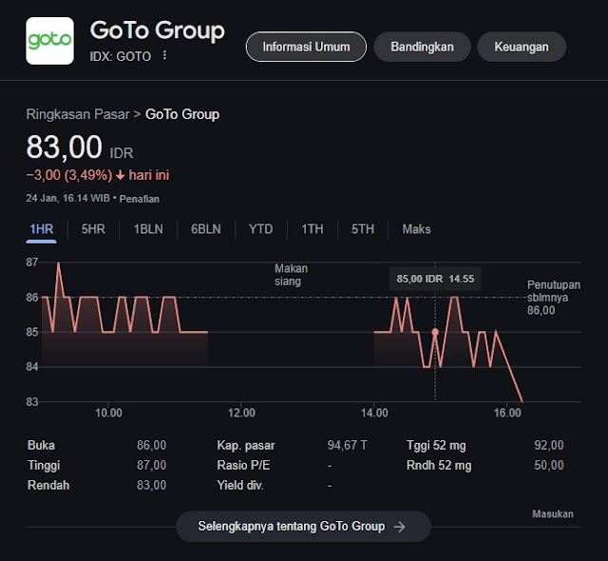Switch chart to the 5HR range
This screenshot has width=608, height=561.
[x=93, y=229]
